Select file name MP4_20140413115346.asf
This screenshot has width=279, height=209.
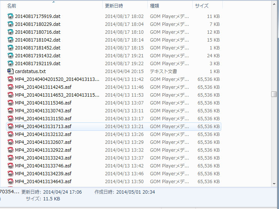pos(43,103)
